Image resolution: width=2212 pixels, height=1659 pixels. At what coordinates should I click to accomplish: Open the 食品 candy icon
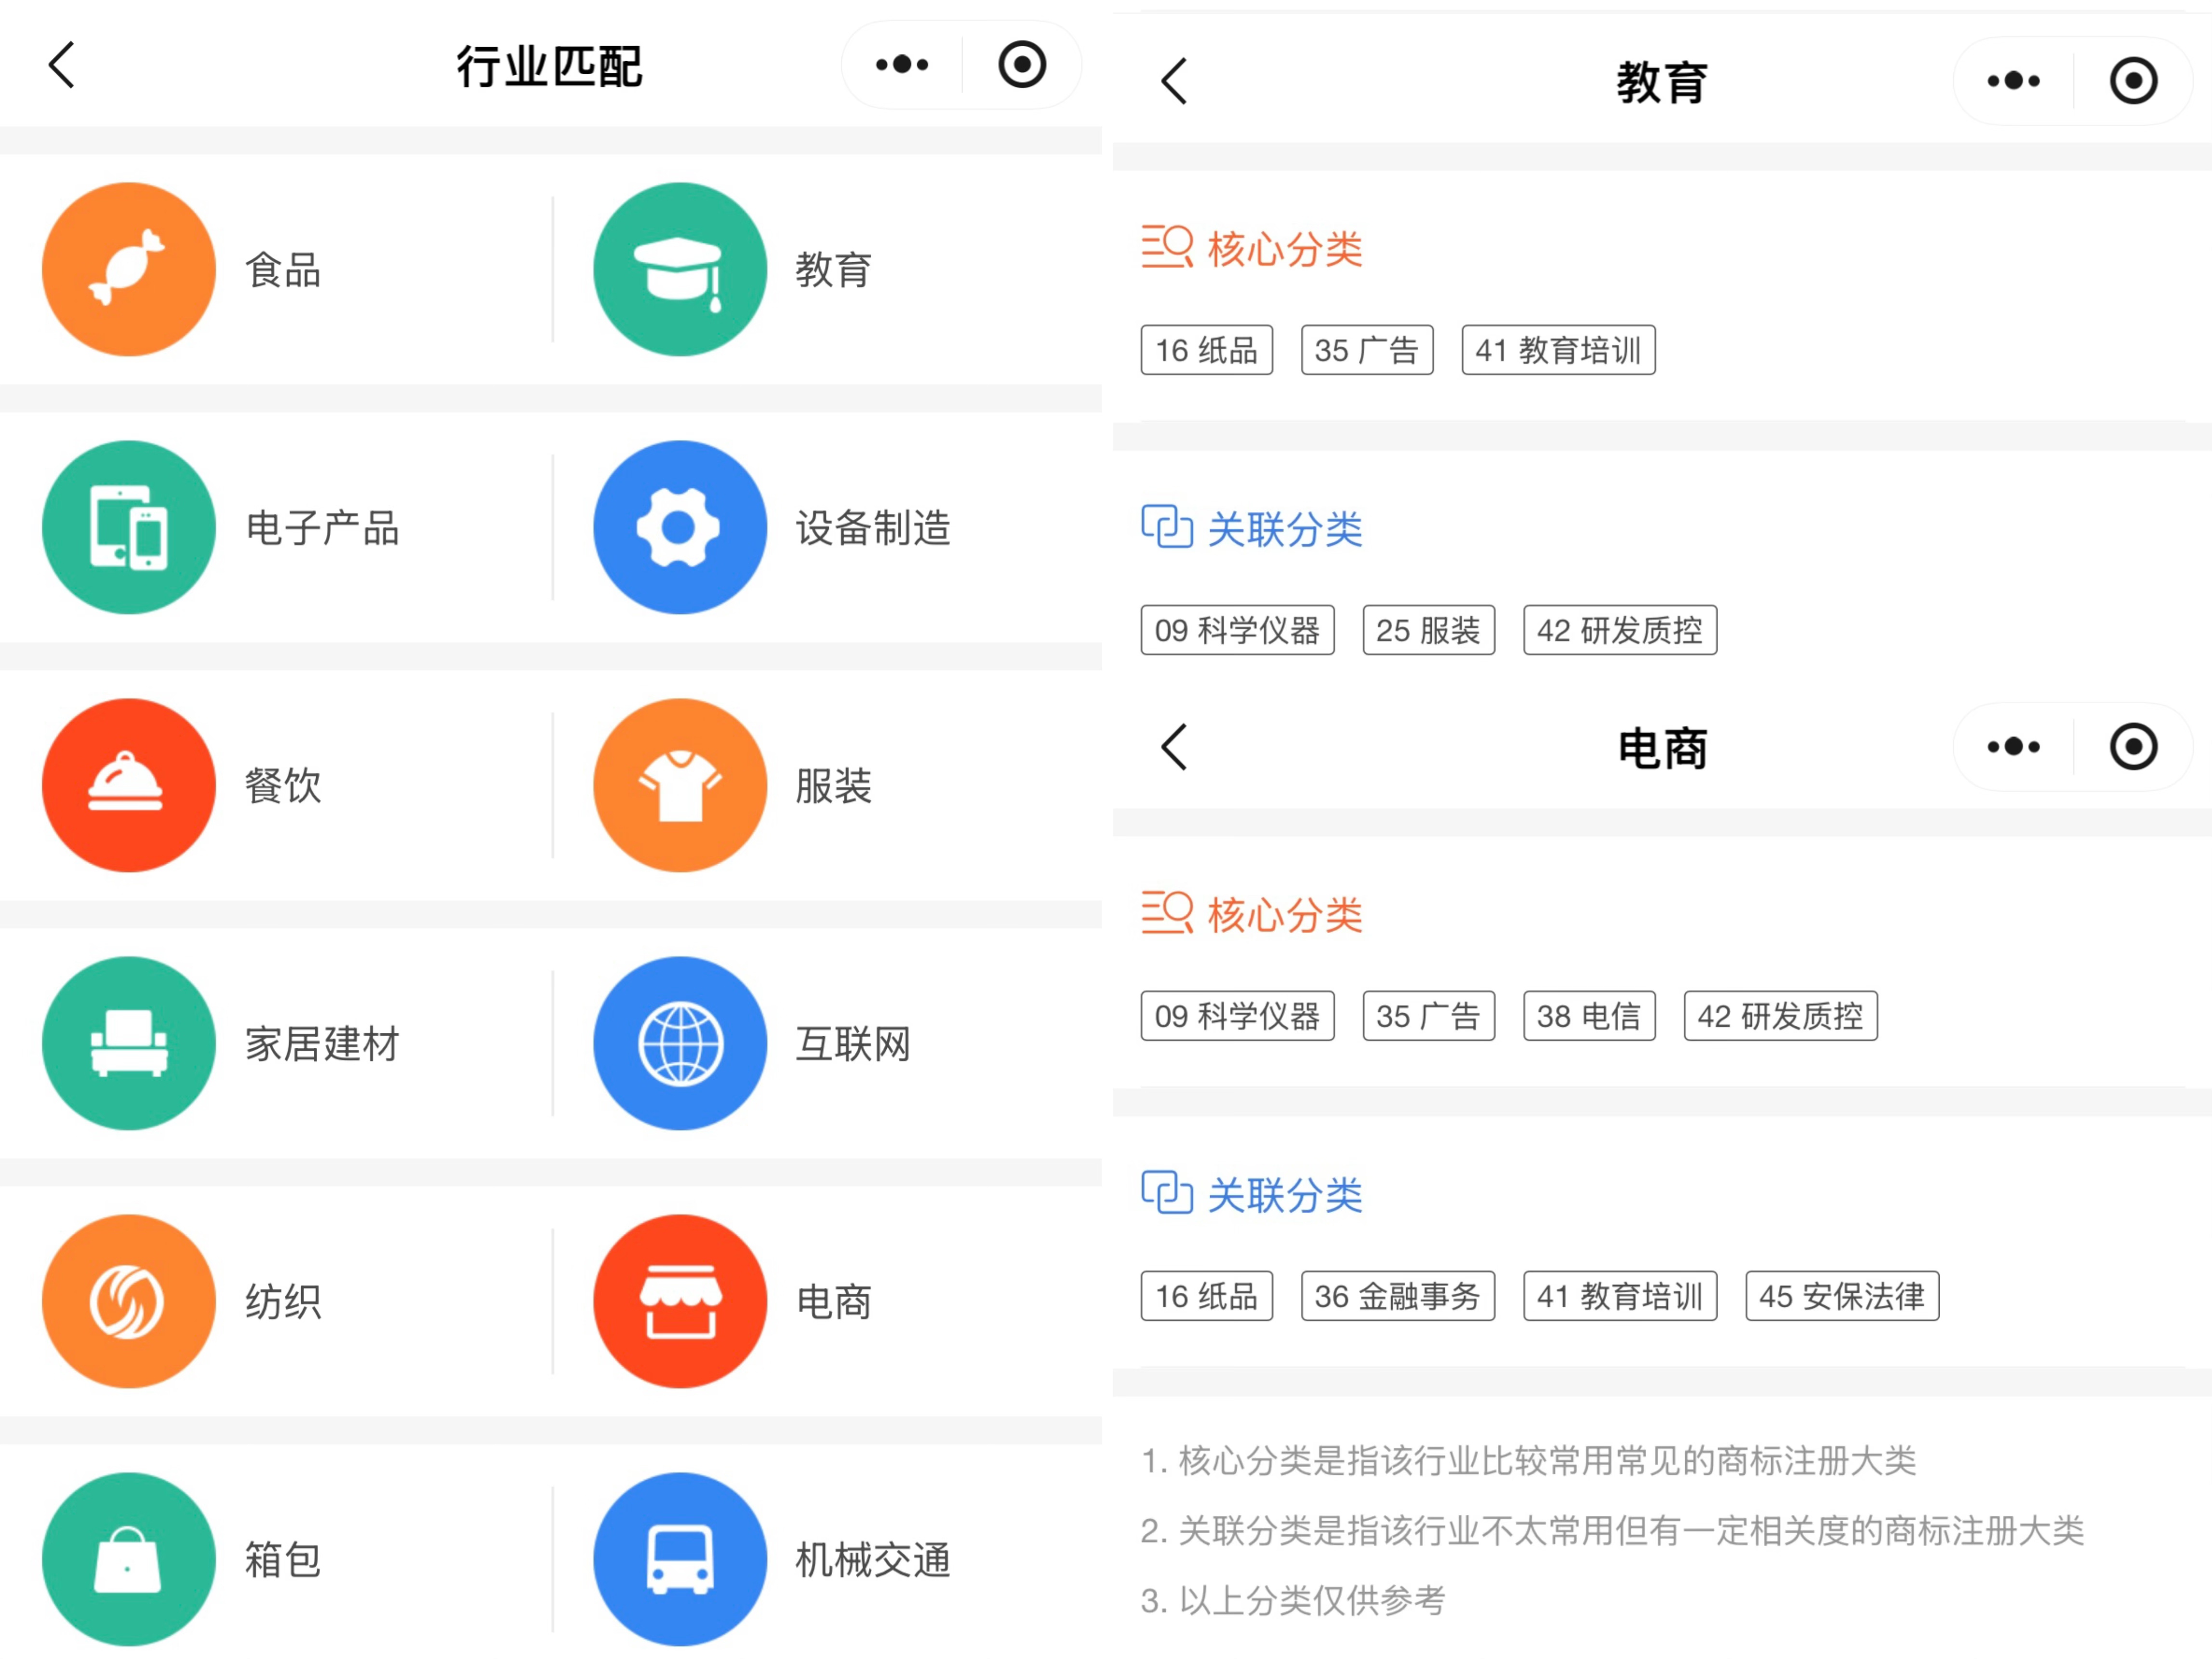[129, 269]
